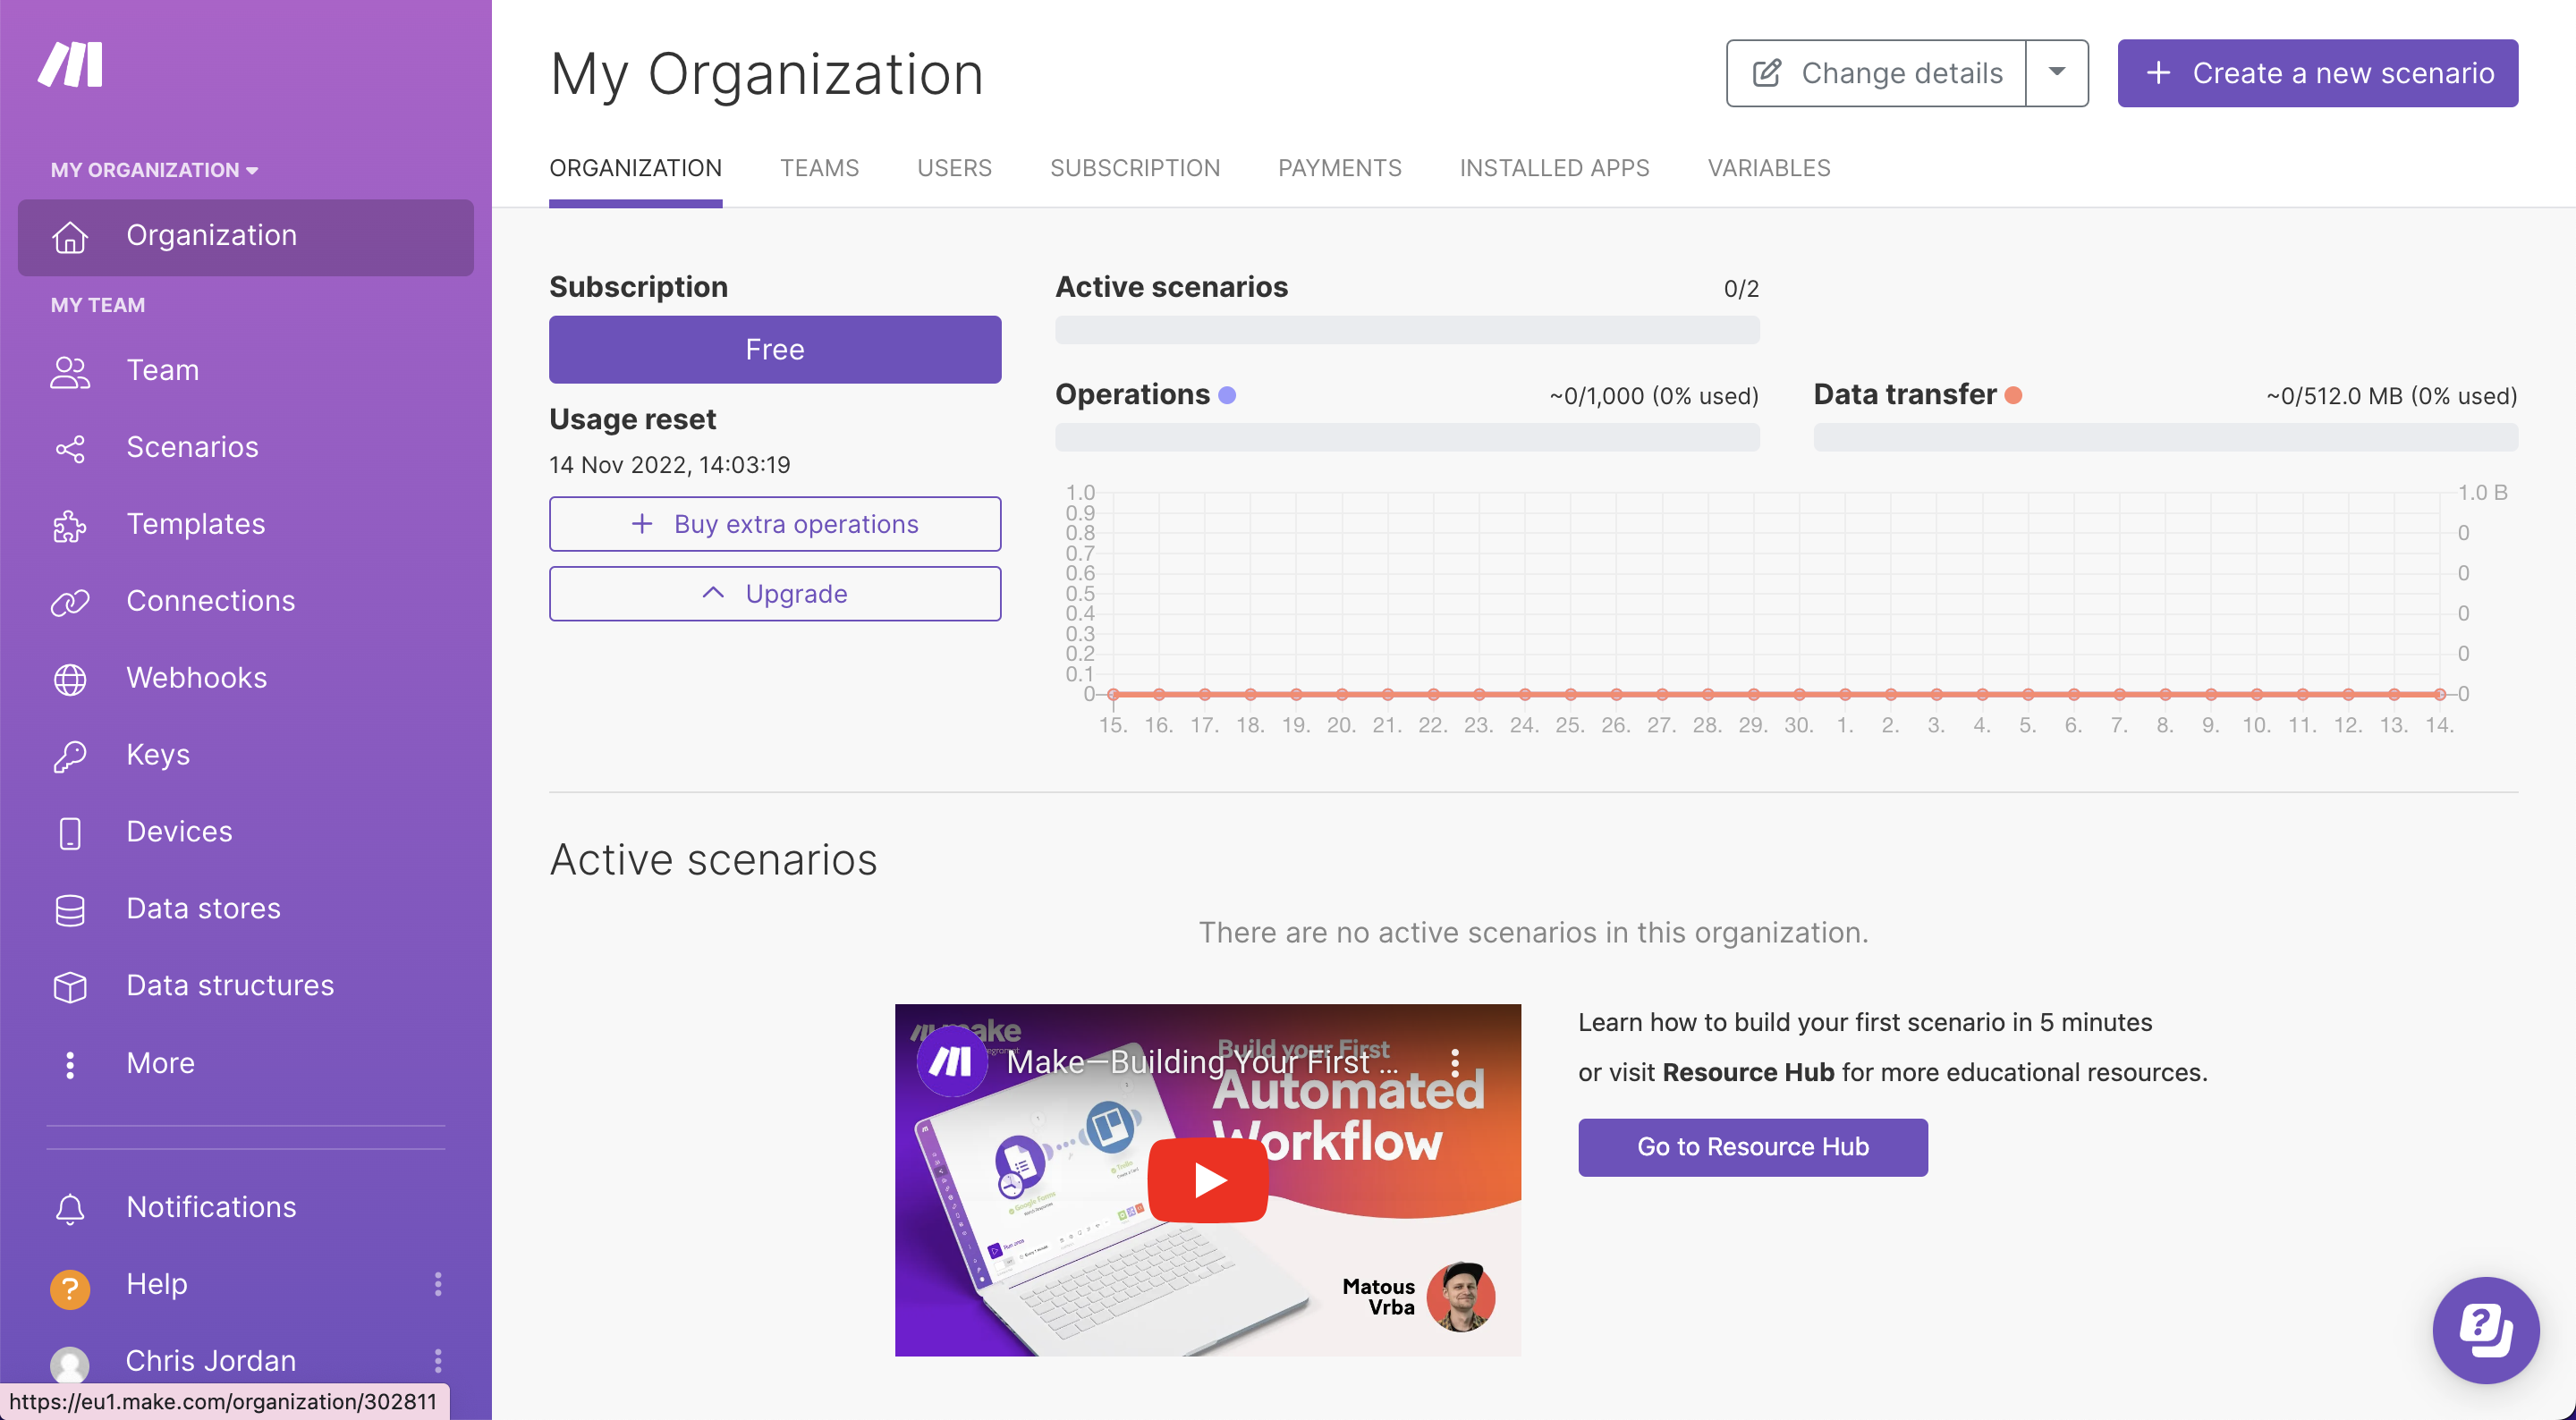
Task: Open the MY ORGANIZATION switcher dropdown
Action: pos(154,170)
